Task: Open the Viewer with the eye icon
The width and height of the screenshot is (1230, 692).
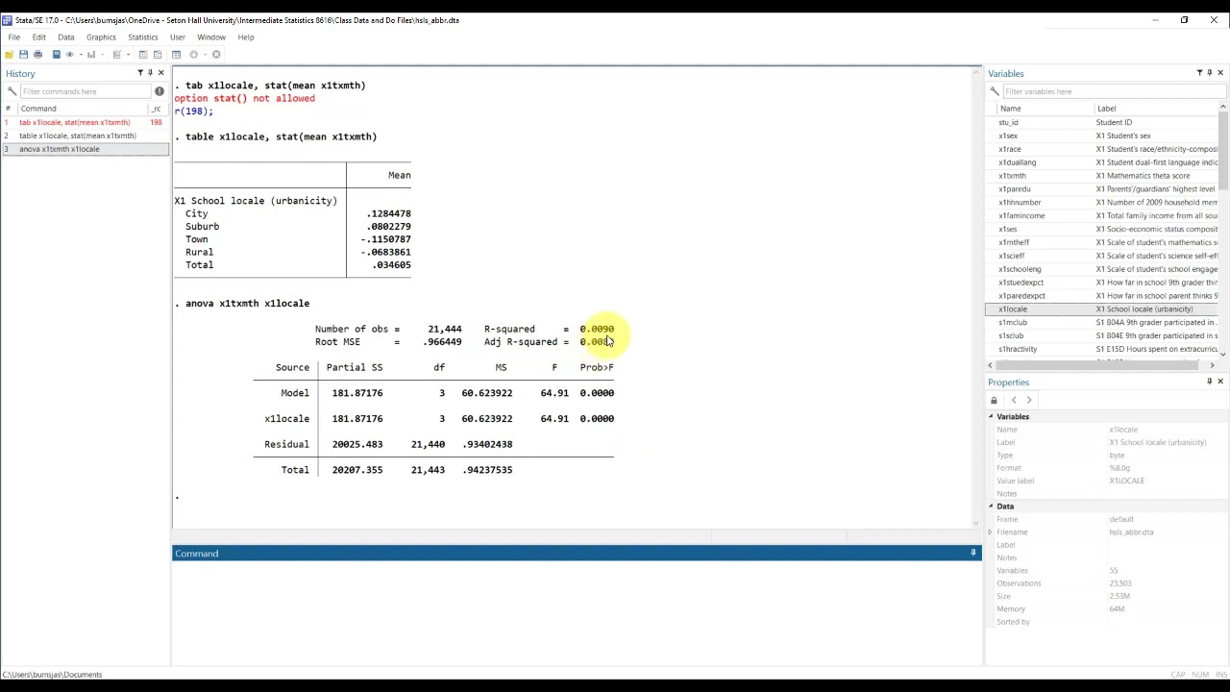Action: point(69,54)
